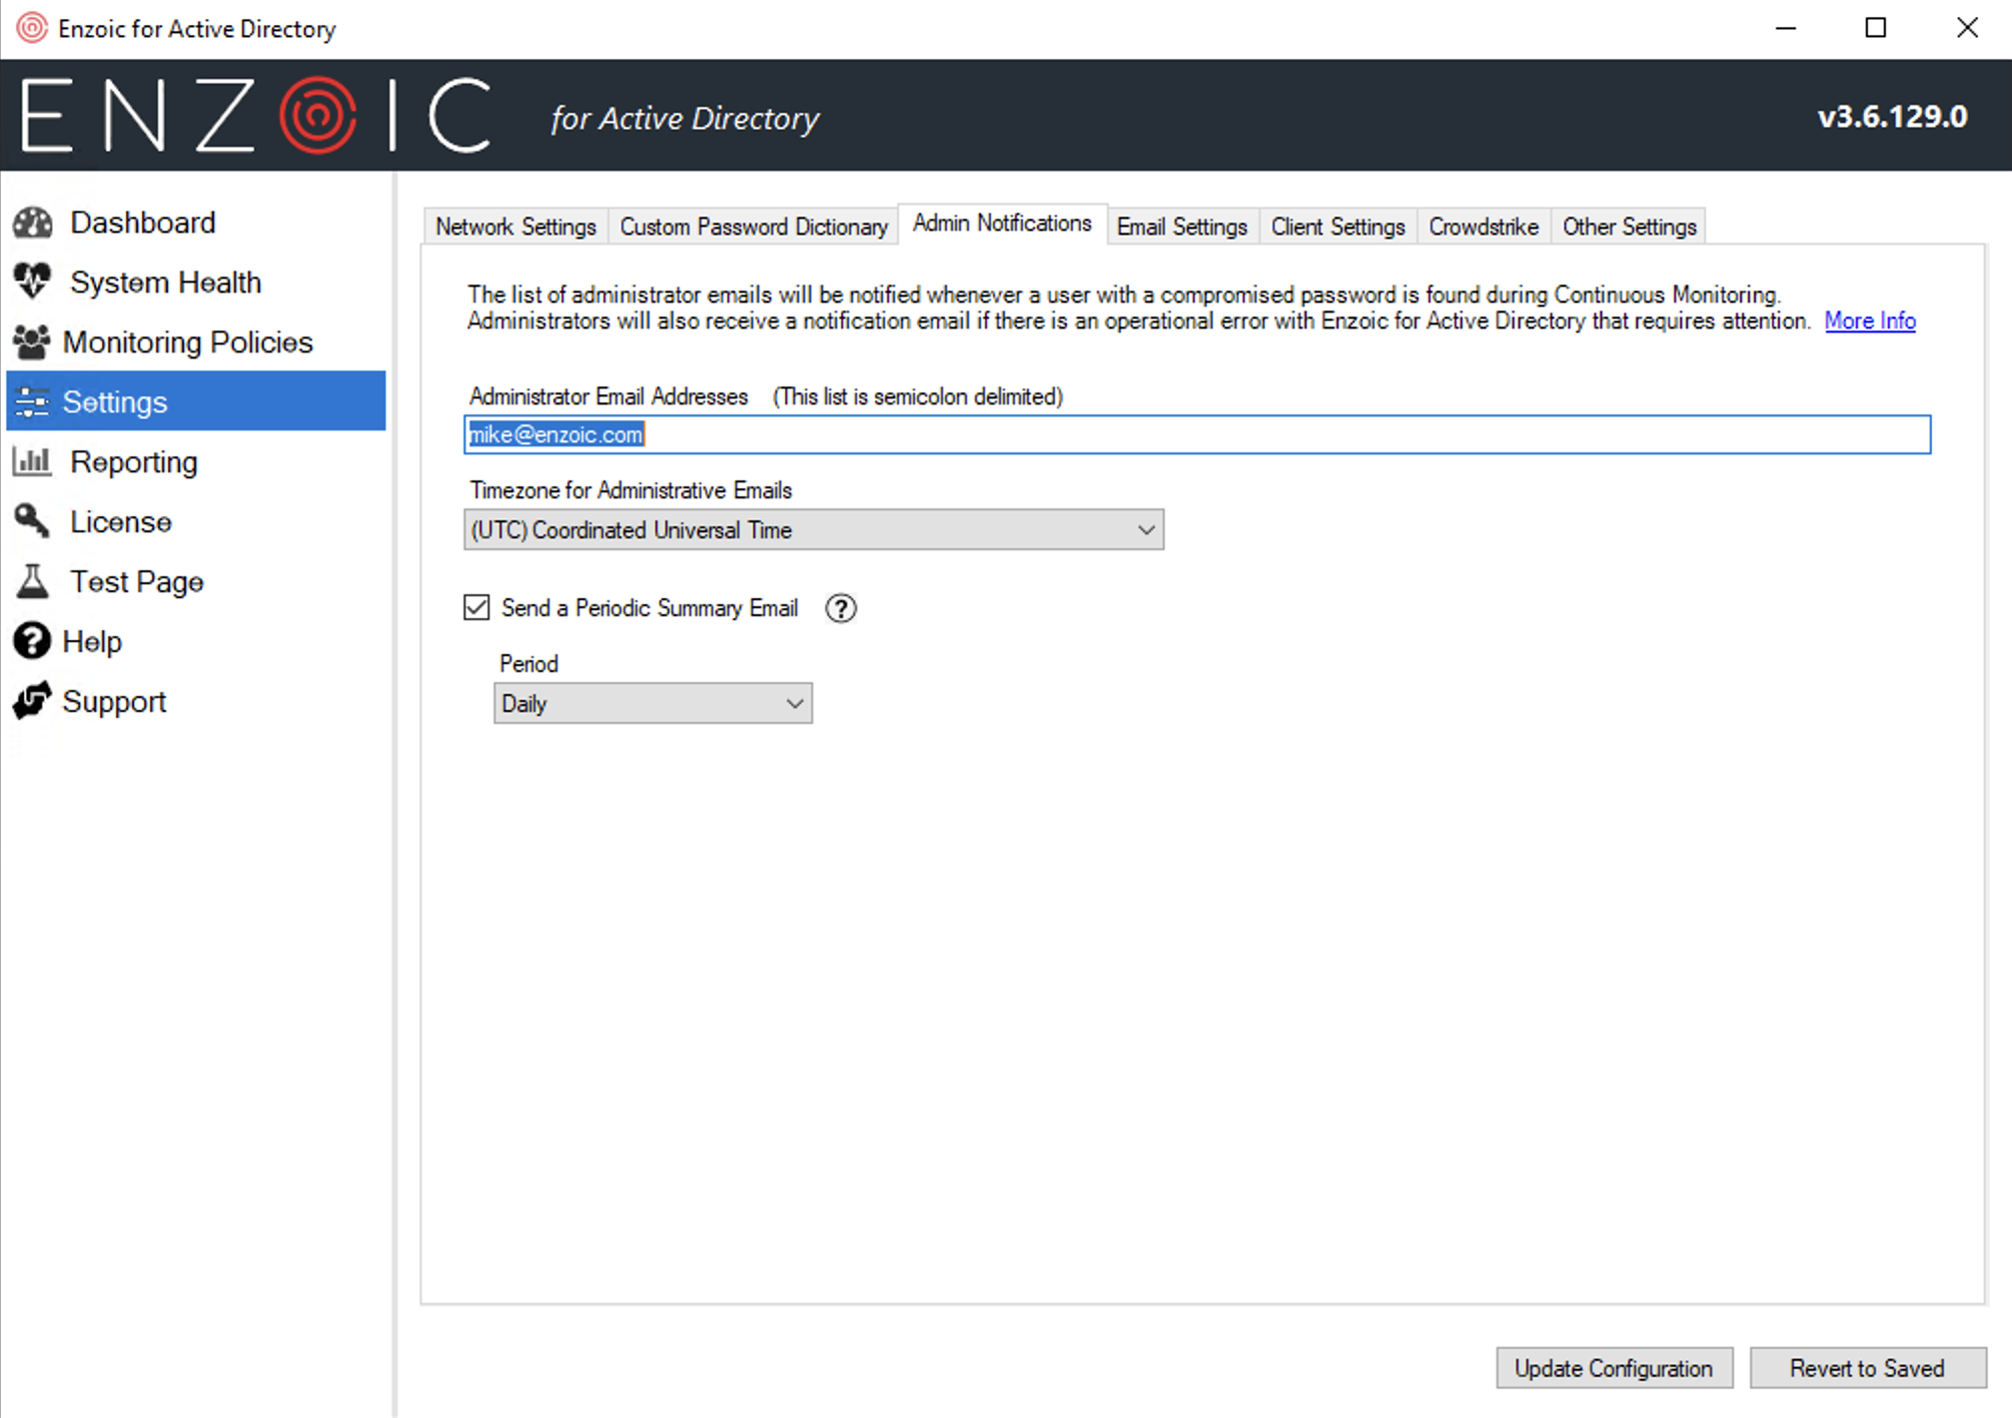The width and height of the screenshot is (2012, 1418).
Task: Open the Custom Password Dictionary tab
Action: (753, 227)
